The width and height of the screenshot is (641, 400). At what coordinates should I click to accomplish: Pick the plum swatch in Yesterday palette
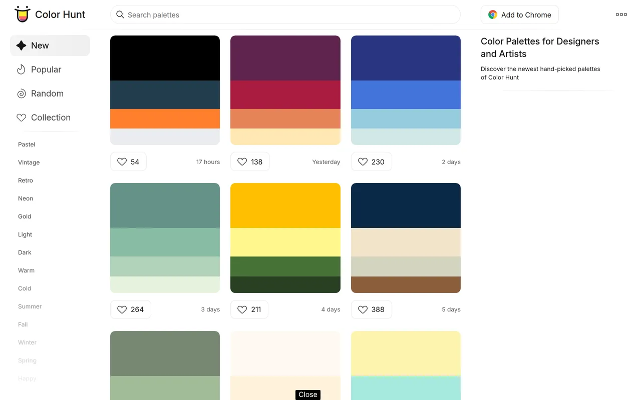tap(285, 58)
